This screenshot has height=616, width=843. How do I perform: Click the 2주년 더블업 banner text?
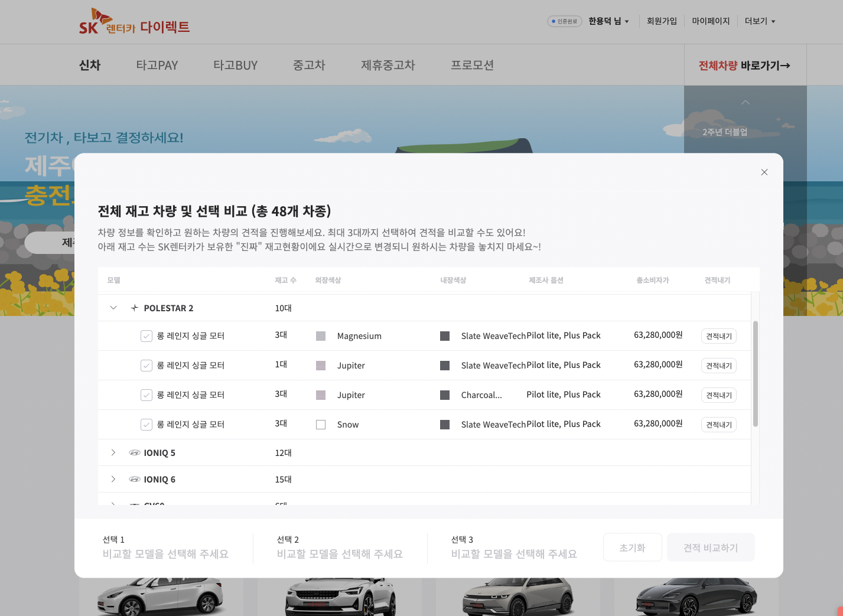(x=725, y=132)
